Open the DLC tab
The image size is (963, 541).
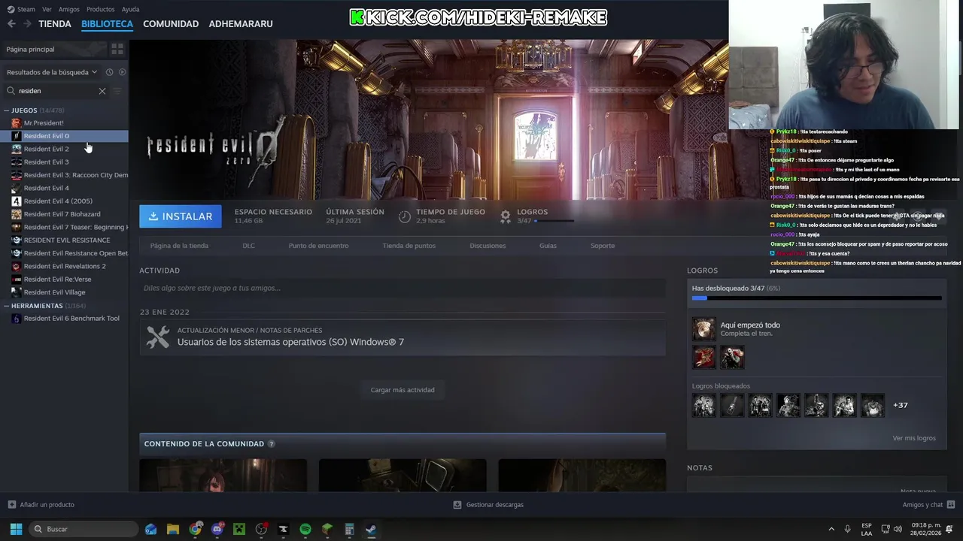[x=248, y=246]
